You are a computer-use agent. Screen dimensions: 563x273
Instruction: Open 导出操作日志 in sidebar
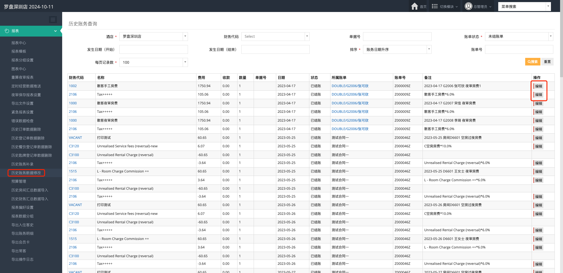(x=22, y=260)
